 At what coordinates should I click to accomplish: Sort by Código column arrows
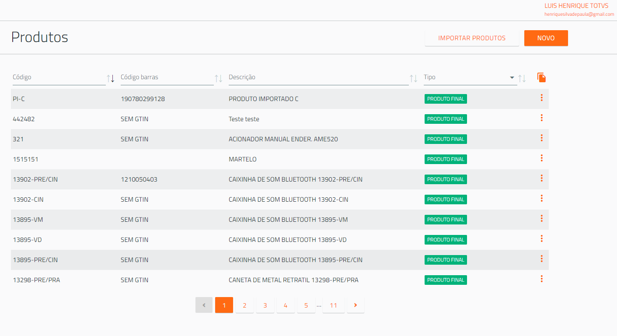[x=111, y=79]
